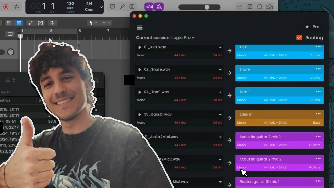The height and width of the screenshot is (188, 334).
Task: Toggle the automation curve button
Action: pos(31,23)
